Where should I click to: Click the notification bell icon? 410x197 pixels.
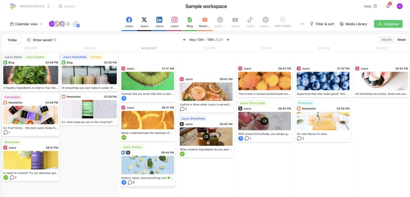(387, 6)
